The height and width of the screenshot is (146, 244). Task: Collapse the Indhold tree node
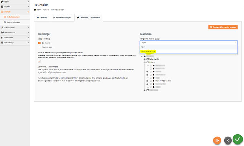coord(144,62)
